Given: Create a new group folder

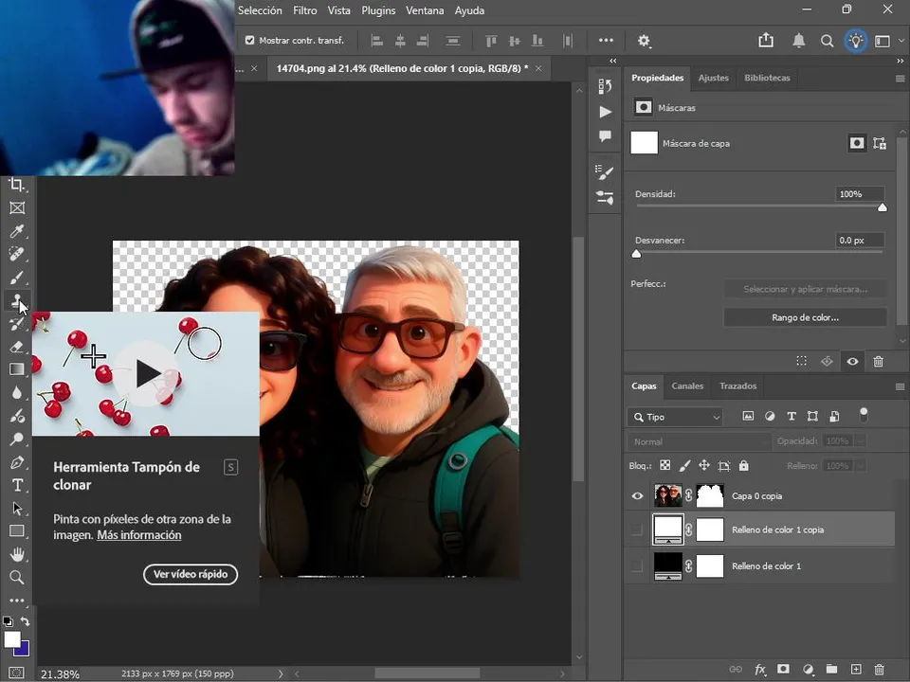Looking at the screenshot, I should point(831,670).
